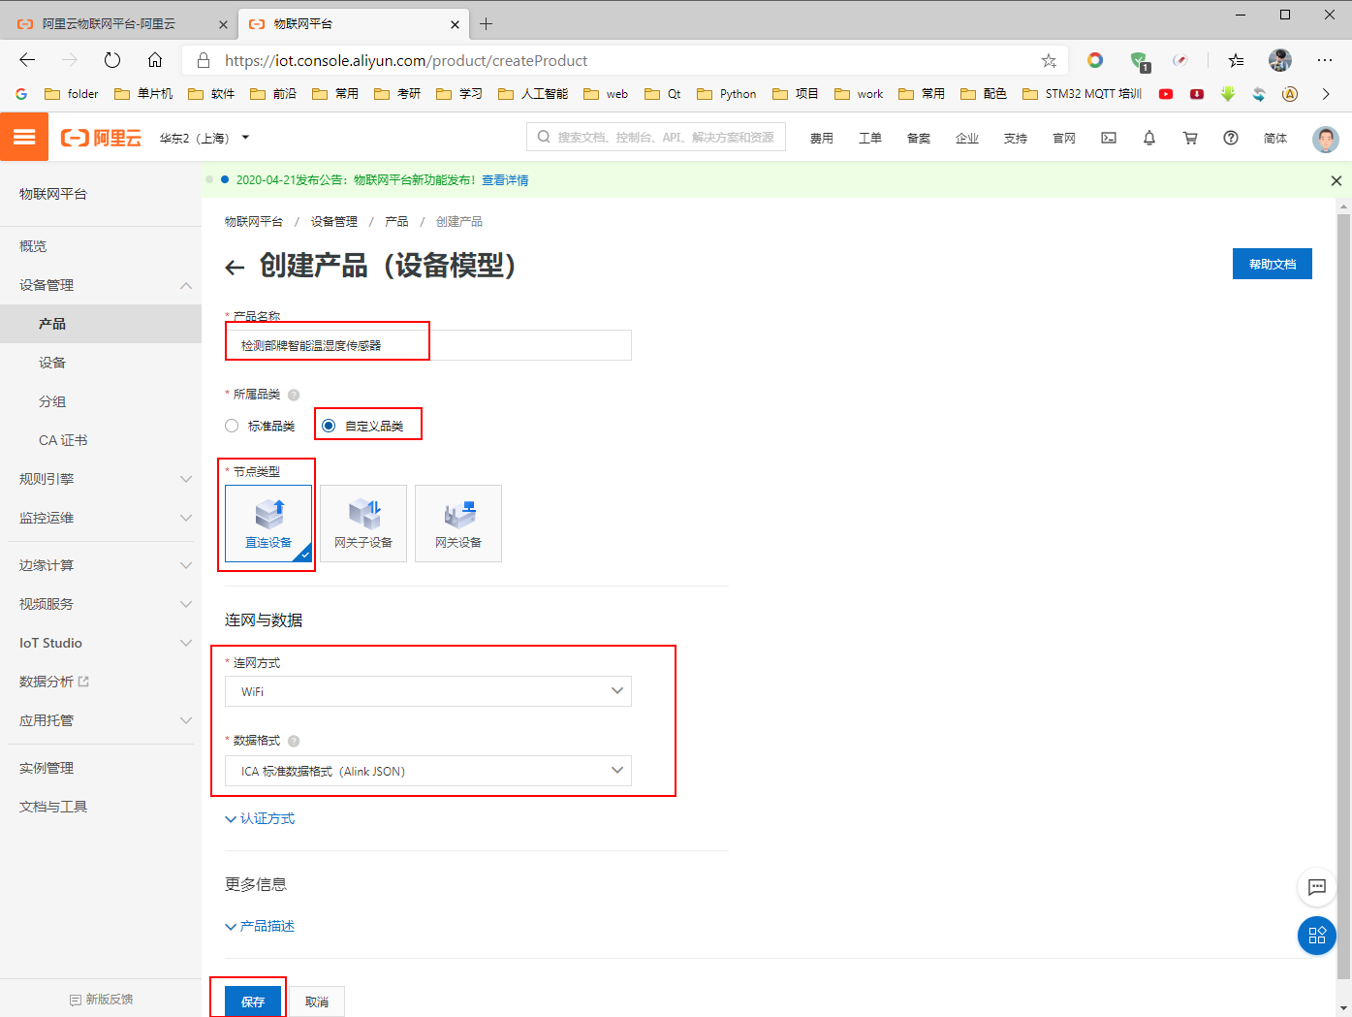This screenshot has height=1017, width=1352.
Task: Show more bookmarks with the overflow chevron
Action: click(1326, 94)
